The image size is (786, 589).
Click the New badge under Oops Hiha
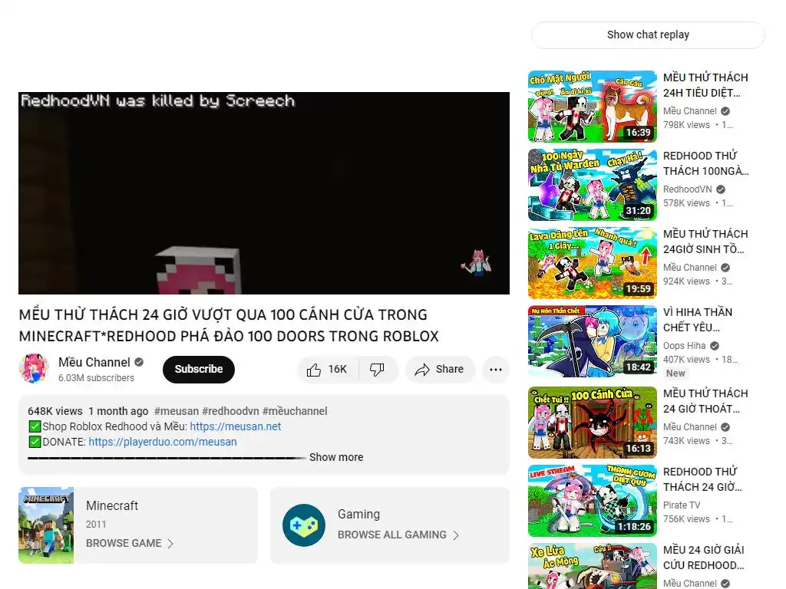tap(675, 373)
